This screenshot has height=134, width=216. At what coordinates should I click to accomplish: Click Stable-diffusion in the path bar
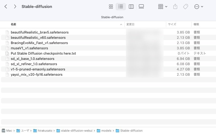[129, 131]
